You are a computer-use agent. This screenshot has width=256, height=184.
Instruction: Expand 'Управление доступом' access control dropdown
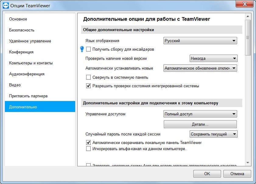tap(200, 114)
